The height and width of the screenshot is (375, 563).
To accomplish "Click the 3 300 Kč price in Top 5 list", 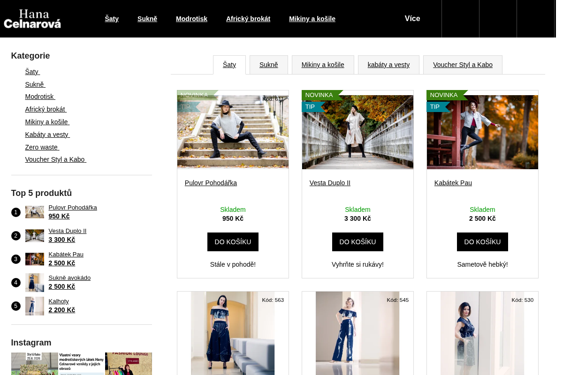I will pos(62,240).
